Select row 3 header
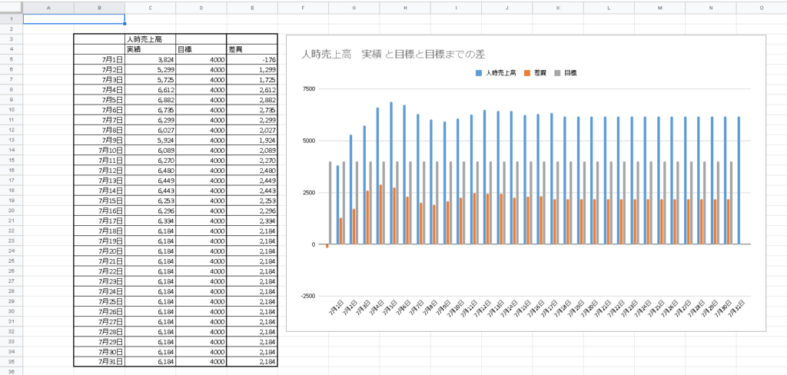Screen dimensions: 787x375 pyautogui.click(x=11, y=39)
